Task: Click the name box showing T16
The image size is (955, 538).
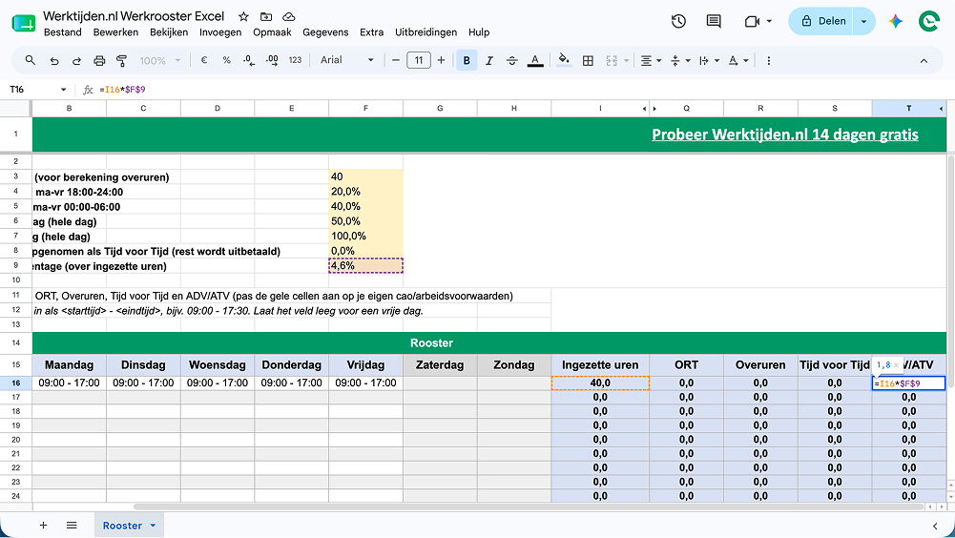Action: tap(36, 90)
